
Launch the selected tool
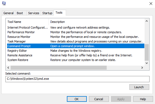(x=139, y=87)
